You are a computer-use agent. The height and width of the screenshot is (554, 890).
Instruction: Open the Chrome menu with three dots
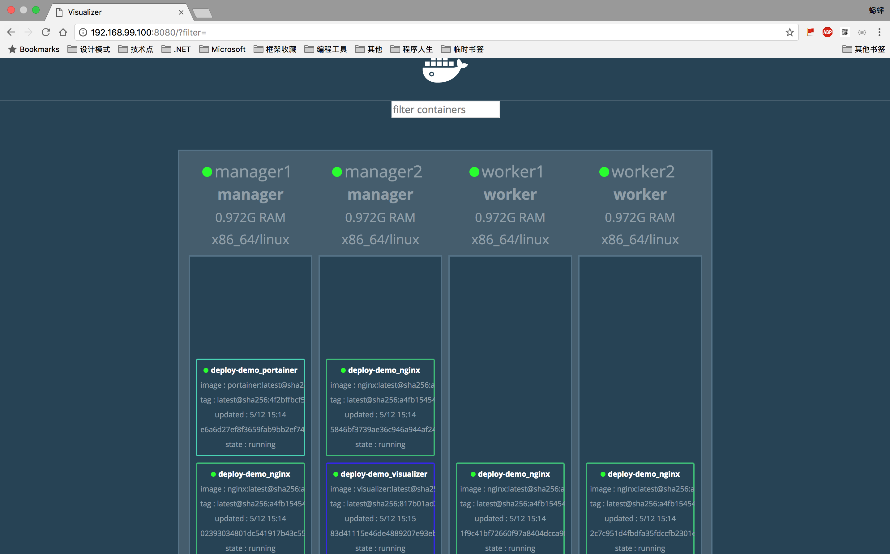(x=879, y=32)
